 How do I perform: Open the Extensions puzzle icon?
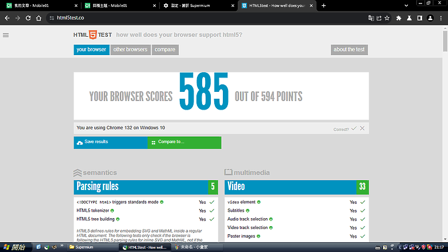click(399, 18)
